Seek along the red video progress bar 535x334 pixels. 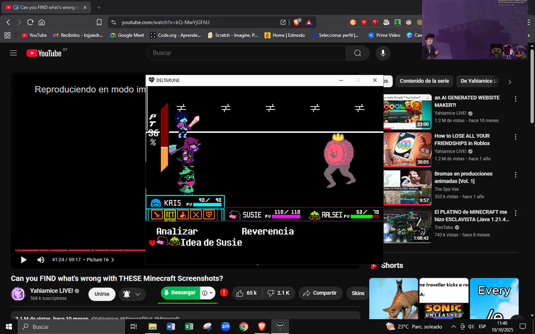[x=80, y=250]
